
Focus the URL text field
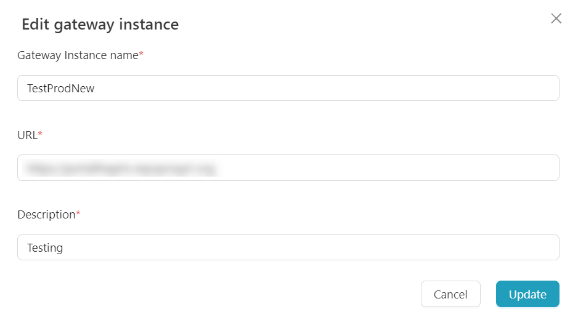(x=288, y=167)
